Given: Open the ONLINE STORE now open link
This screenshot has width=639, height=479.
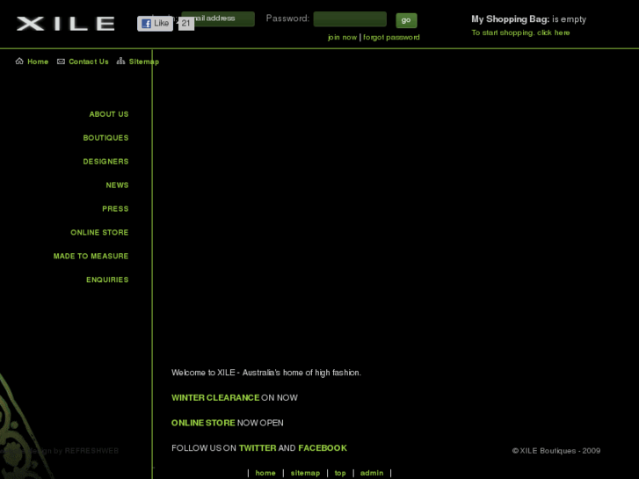Looking at the screenshot, I should [203, 423].
